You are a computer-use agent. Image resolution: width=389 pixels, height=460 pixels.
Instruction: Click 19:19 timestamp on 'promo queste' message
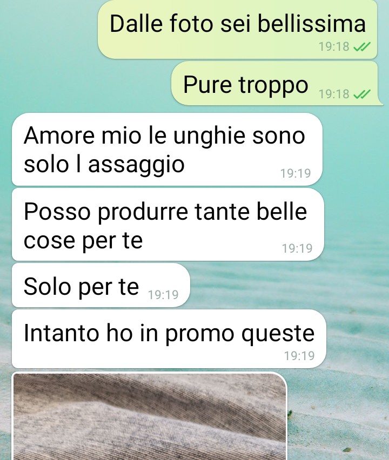click(299, 356)
